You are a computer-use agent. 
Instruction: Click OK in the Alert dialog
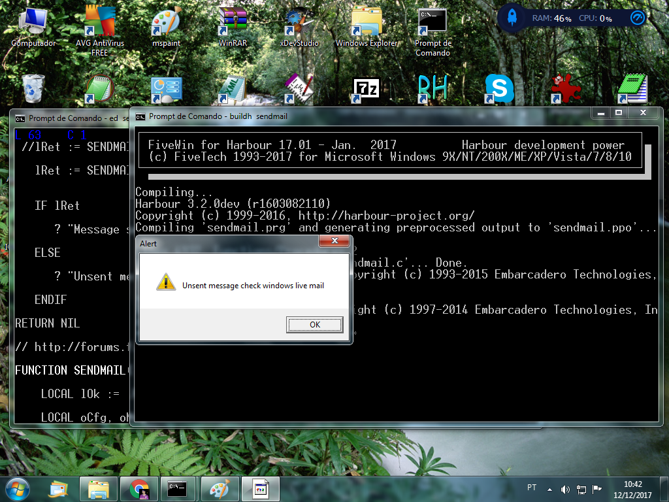[314, 325]
